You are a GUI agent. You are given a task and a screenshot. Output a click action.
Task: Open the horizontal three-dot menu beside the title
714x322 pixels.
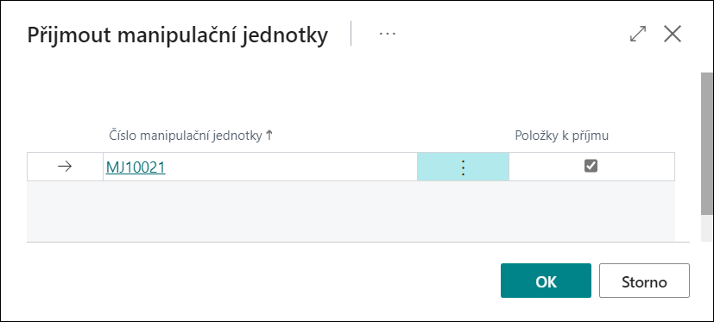pyautogui.click(x=388, y=34)
